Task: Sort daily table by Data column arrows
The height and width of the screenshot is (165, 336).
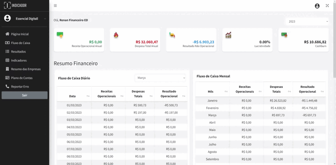Action: click(x=88, y=96)
